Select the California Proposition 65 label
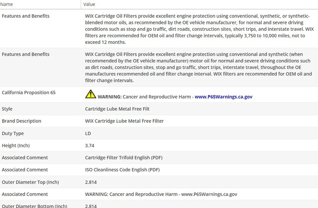Viewport: 318px width, 208px height. [x=28, y=92]
